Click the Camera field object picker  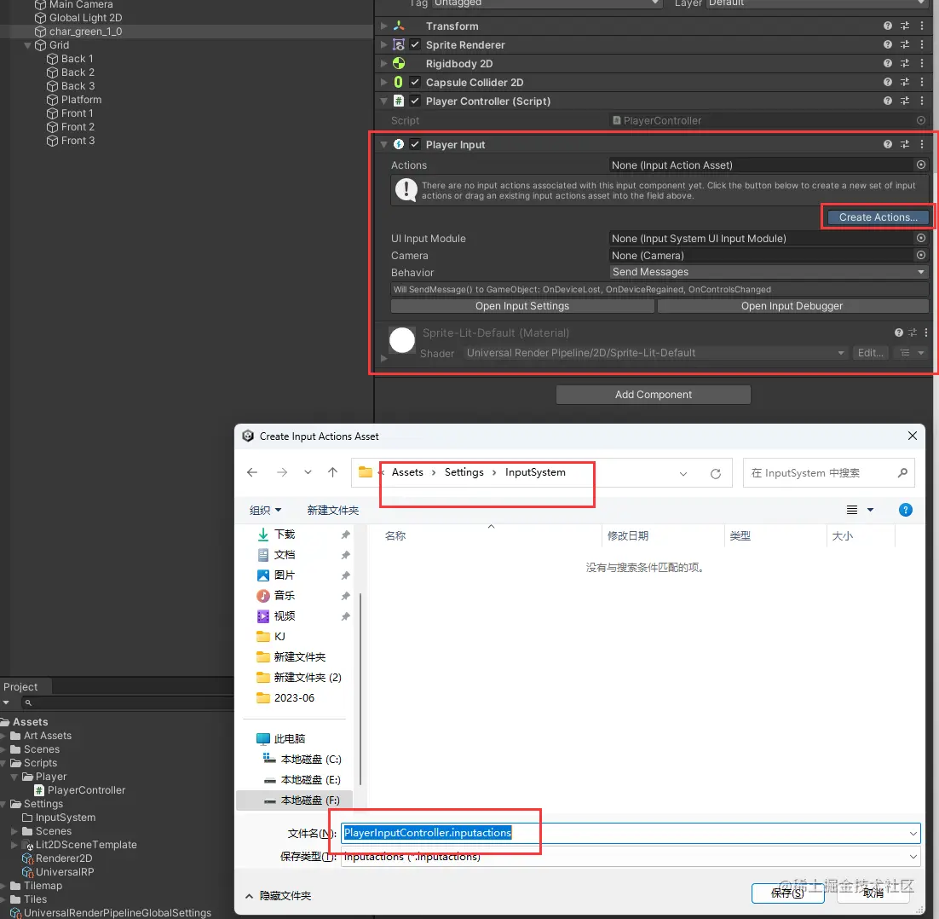click(x=921, y=255)
